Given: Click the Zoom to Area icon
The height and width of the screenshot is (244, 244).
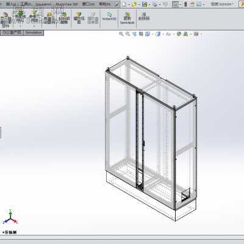Looking at the screenshot, I should click(x=127, y=34).
